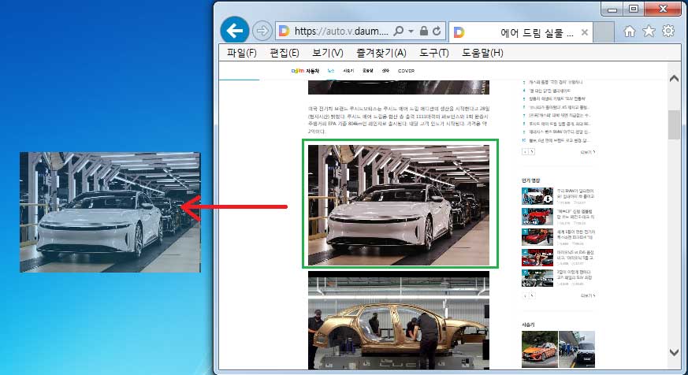688x375 pixels.
Task: Open the 도움말(H) menu
Action: (x=482, y=53)
